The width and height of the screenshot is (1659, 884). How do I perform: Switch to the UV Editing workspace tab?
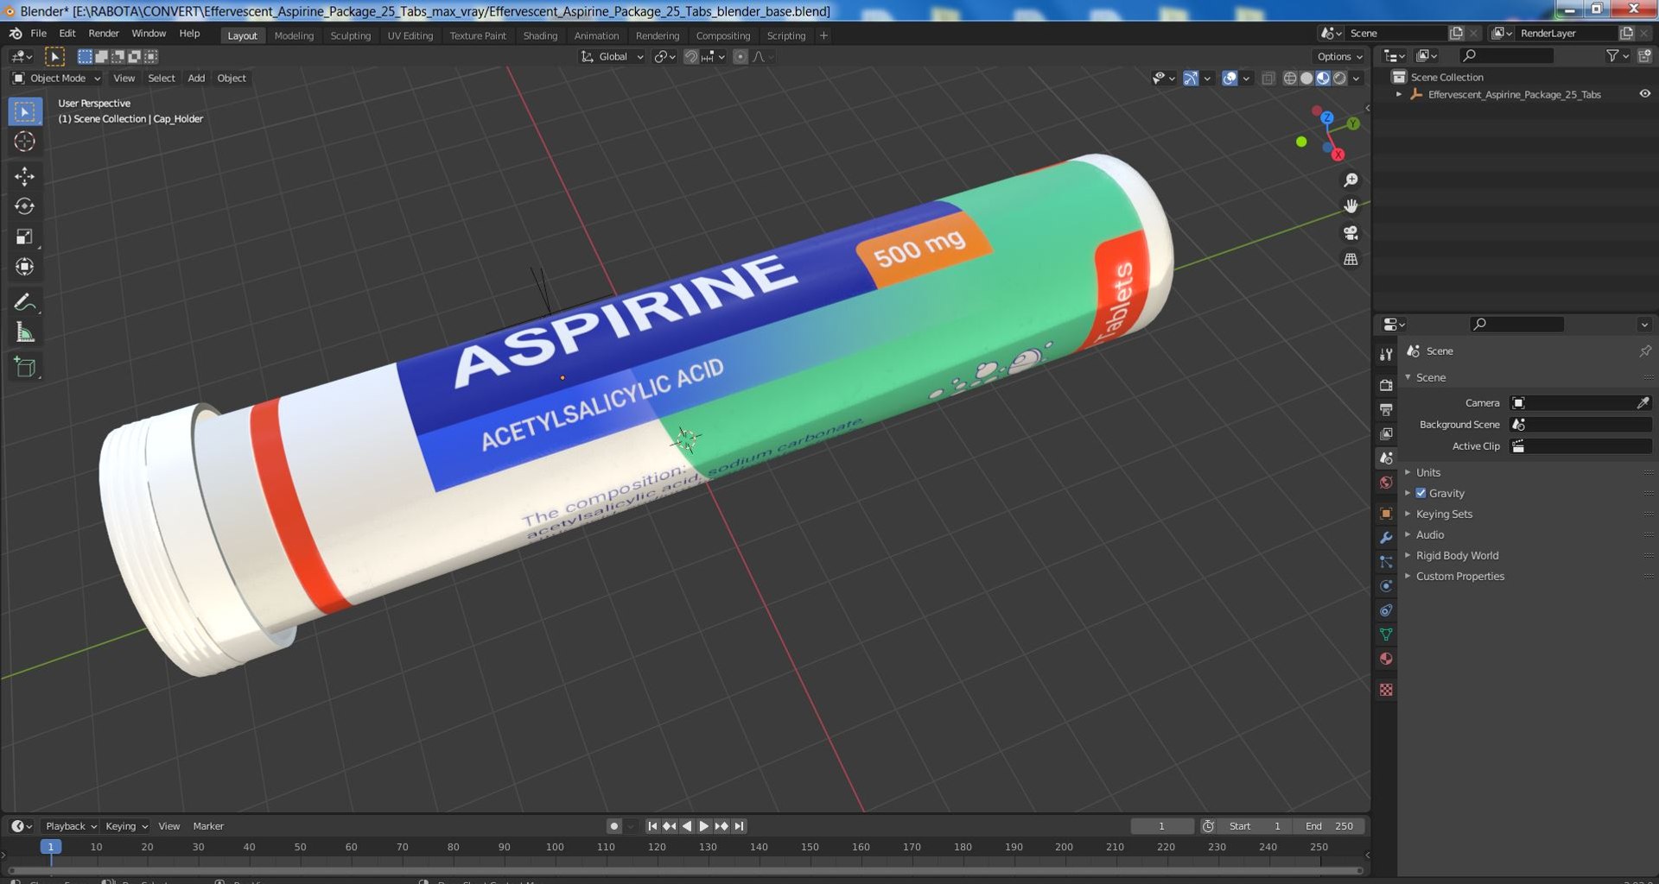[410, 35]
